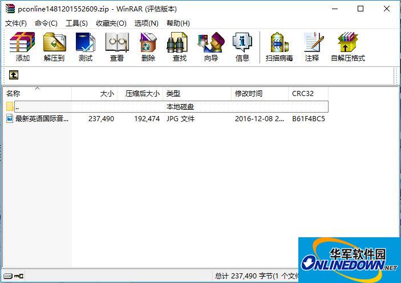
Task: Click status bar total 237,490 字节
Action: tap(257, 276)
